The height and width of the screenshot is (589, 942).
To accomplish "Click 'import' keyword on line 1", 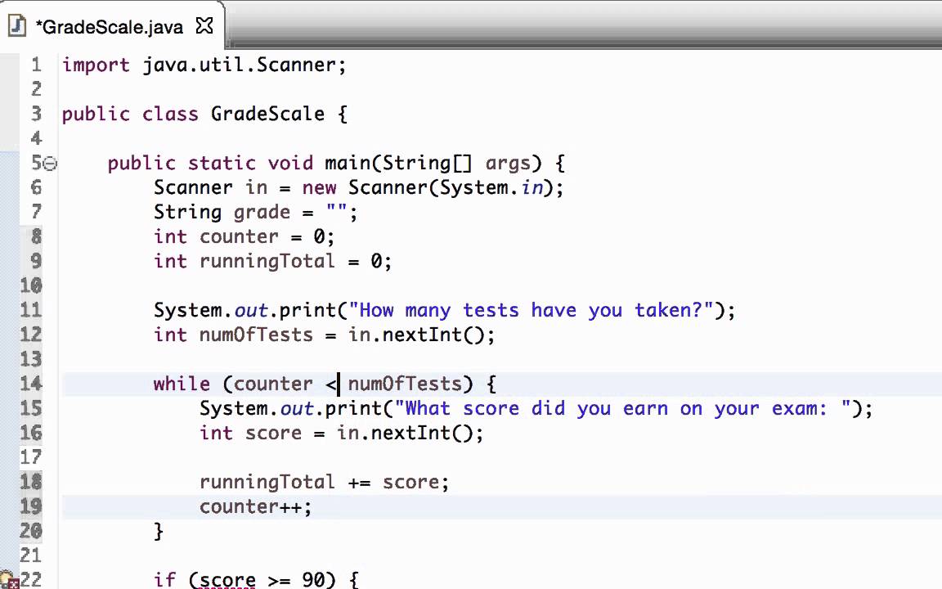I will pos(96,65).
